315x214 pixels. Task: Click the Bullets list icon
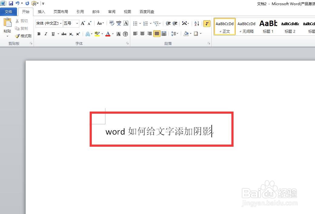point(135,24)
